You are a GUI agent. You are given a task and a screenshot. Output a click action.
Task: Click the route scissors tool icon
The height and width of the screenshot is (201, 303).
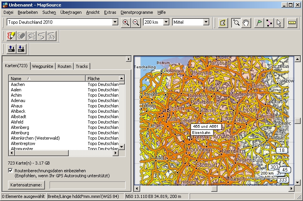[51, 36]
